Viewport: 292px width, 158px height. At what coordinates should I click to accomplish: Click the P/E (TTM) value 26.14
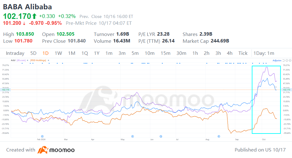click(x=168, y=41)
